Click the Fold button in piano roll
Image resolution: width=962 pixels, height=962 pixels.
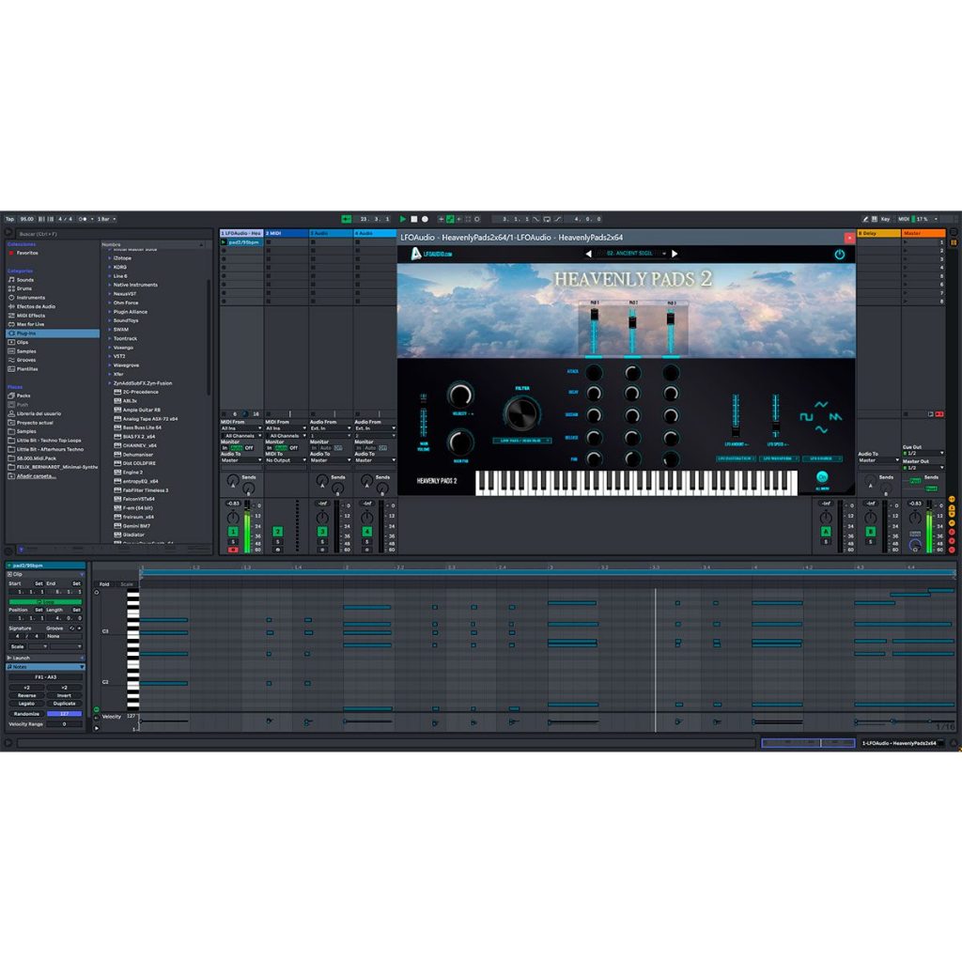click(x=104, y=584)
